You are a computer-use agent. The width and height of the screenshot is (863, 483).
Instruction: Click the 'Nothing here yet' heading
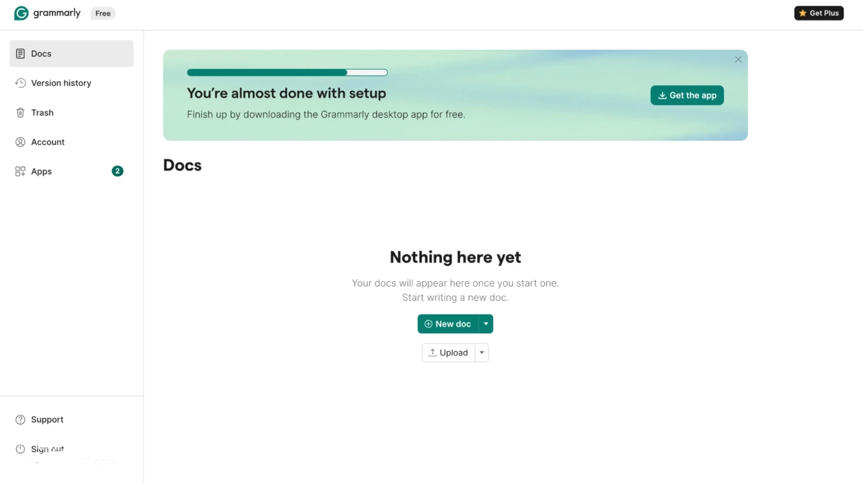pyautogui.click(x=455, y=258)
